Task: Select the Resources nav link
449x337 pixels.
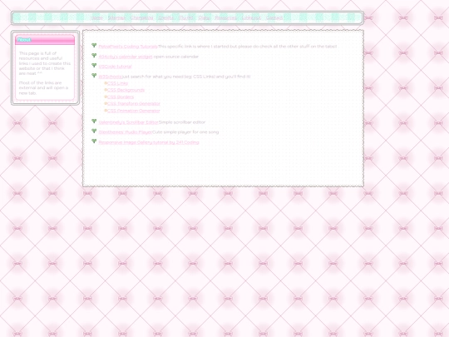Action: 226,17
